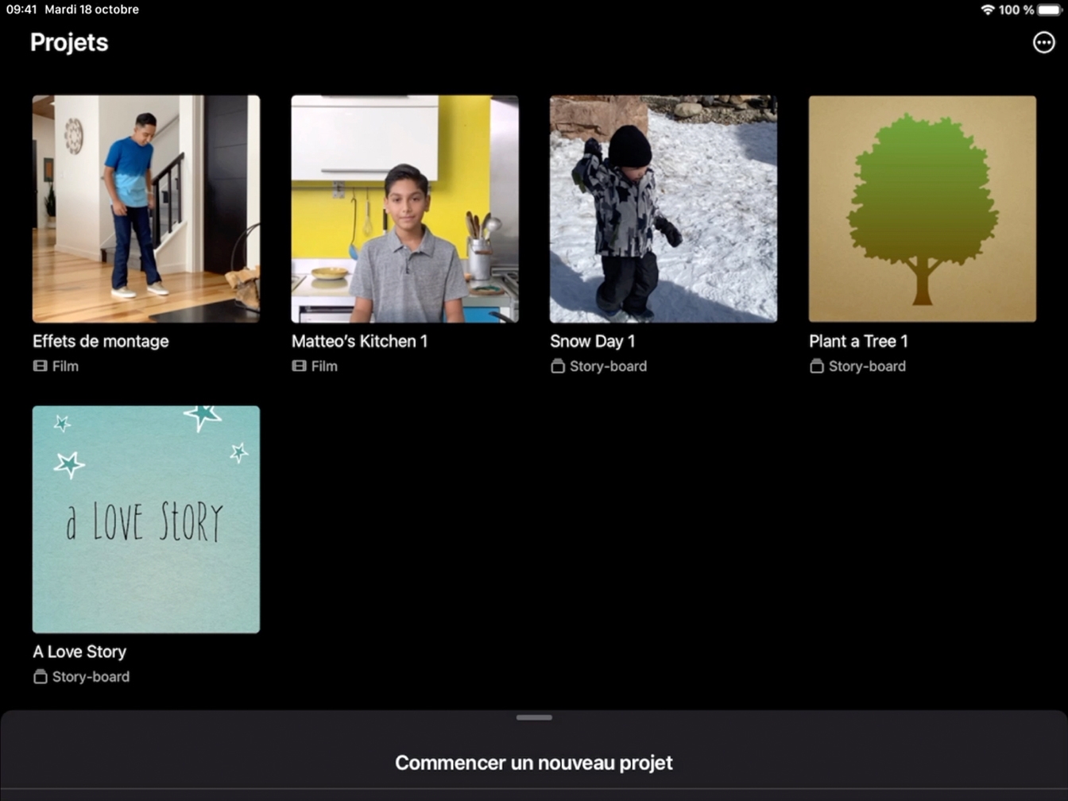
Task: Click the Film icon under Matteo's Kitchen 1
Action: click(299, 366)
